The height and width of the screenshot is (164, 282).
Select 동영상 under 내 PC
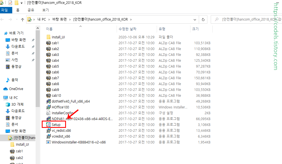(16, 118)
